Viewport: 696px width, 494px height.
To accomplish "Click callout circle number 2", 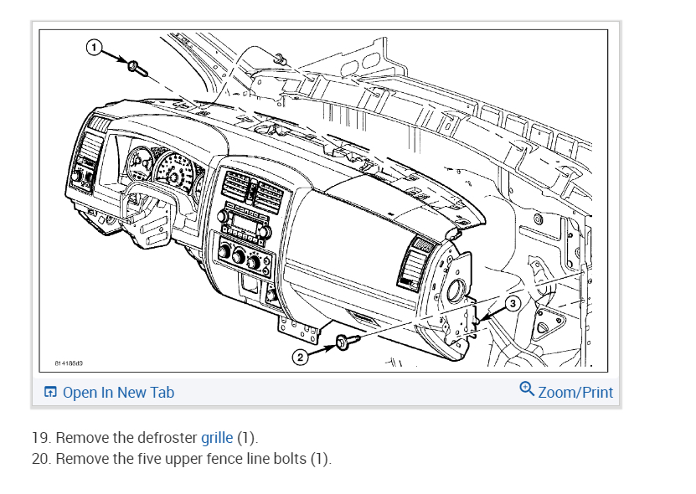I will point(300,358).
